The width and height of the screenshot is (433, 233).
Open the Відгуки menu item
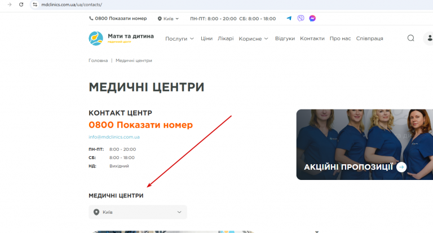pyautogui.click(x=285, y=38)
